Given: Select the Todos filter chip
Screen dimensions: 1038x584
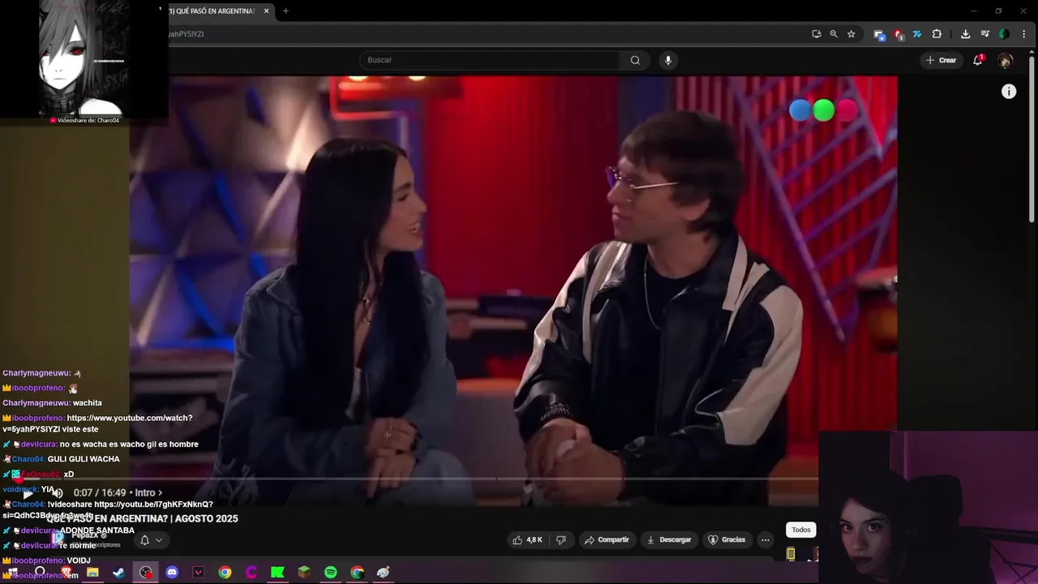Looking at the screenshot, I should 801,530.
